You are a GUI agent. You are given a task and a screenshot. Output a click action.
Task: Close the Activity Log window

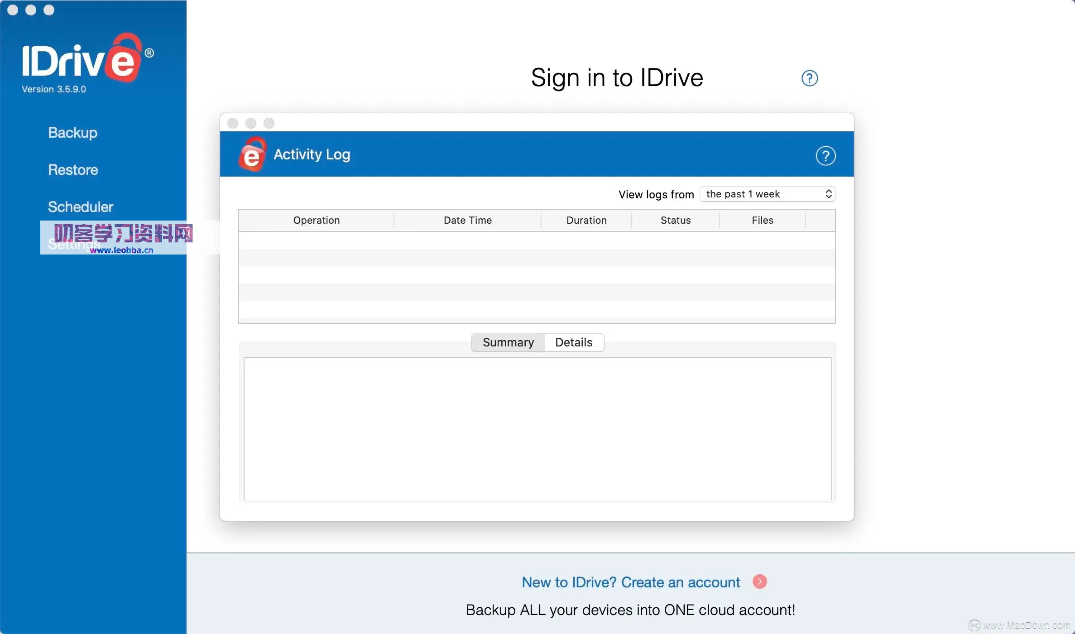click(233, 123)
